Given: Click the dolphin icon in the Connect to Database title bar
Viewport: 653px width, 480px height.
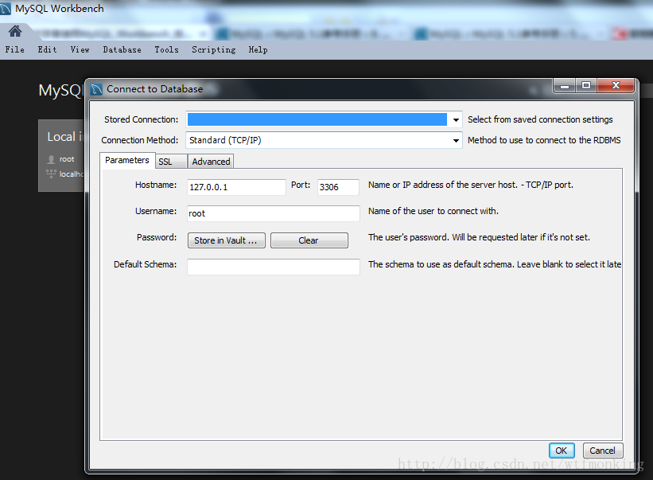Looking at the screenshot, I should [x=96, y=89].
